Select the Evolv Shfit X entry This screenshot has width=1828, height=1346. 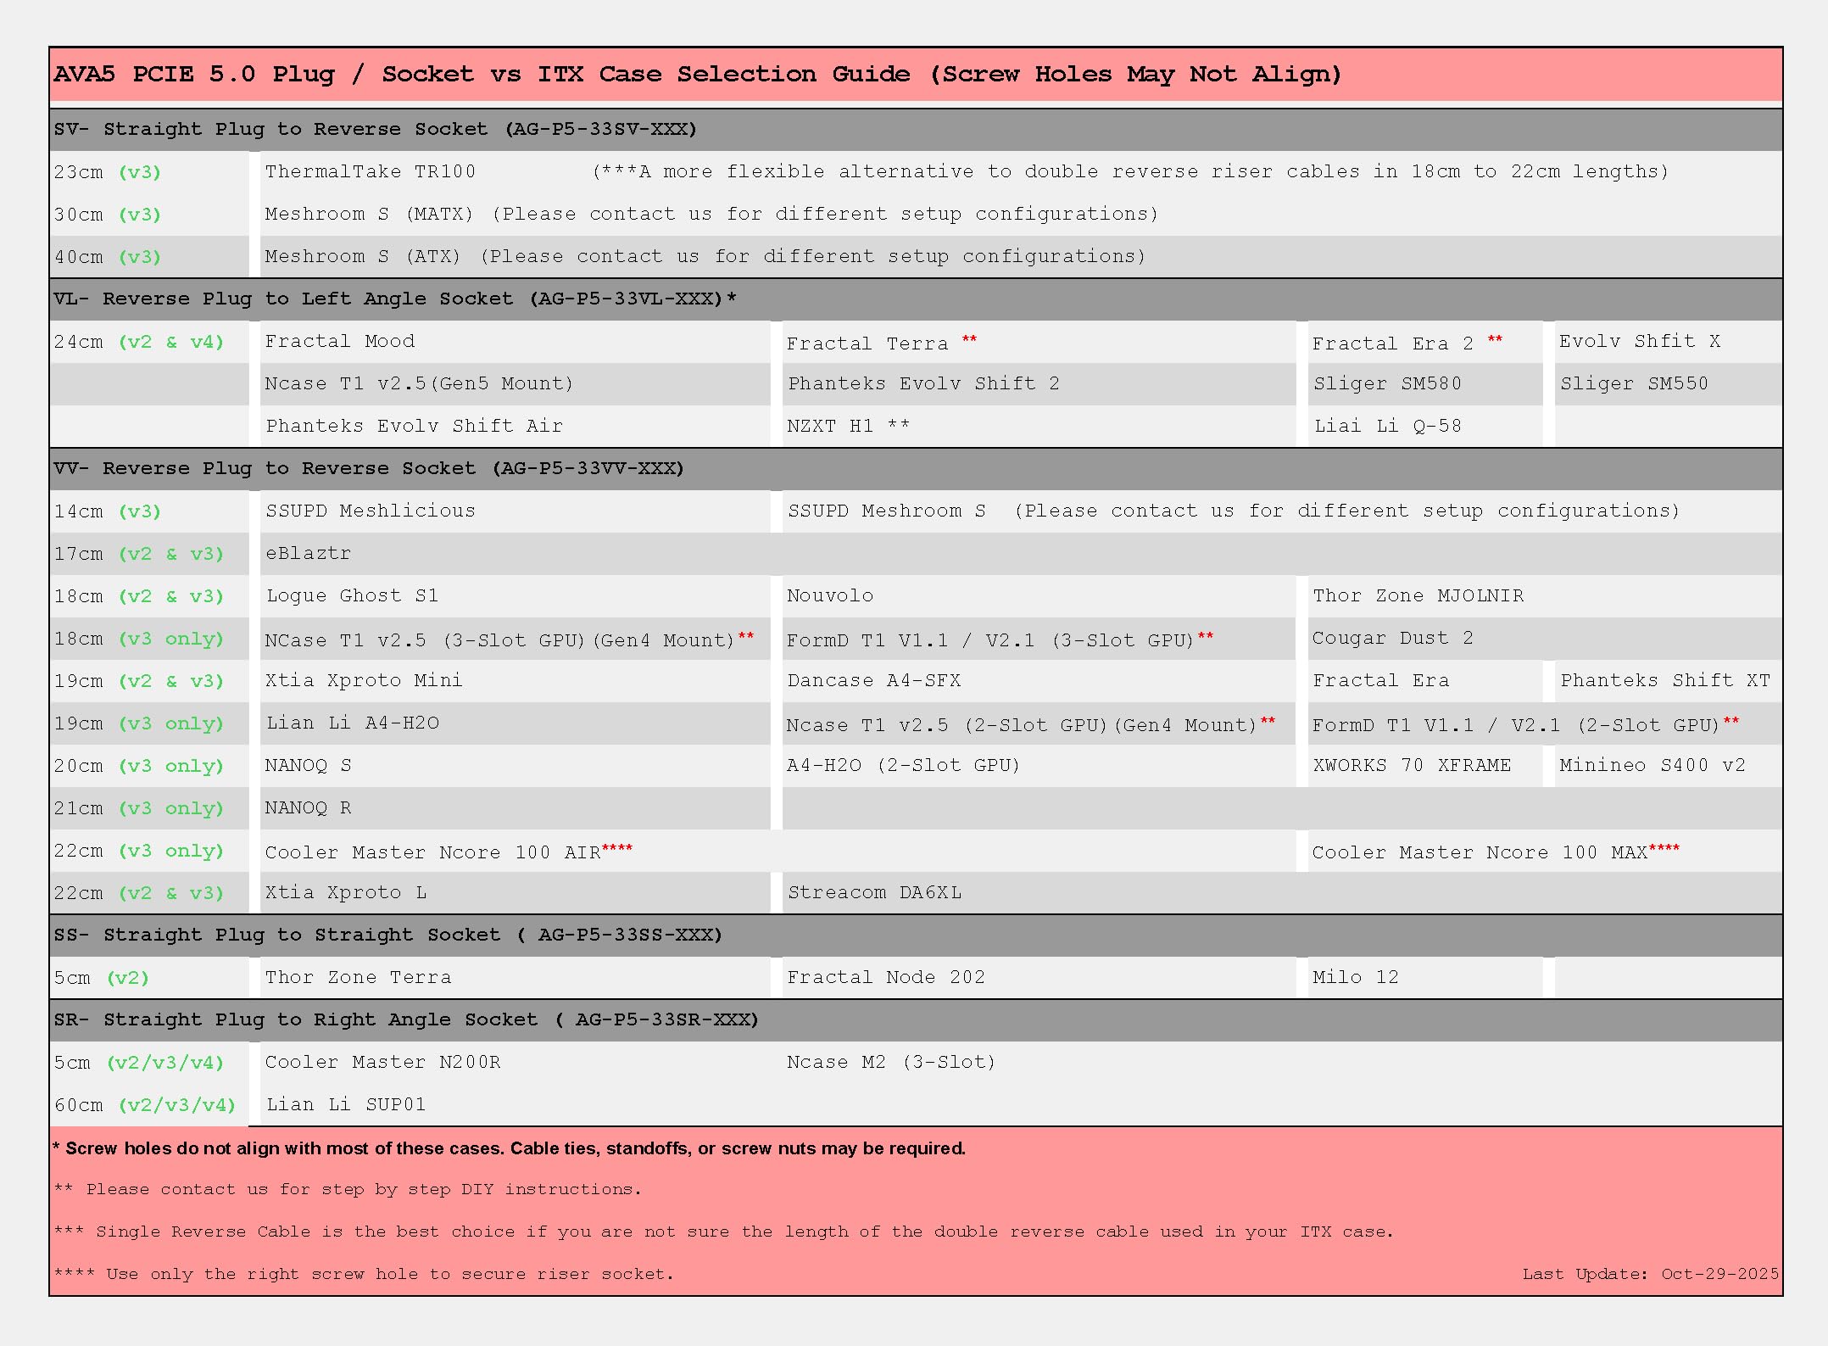pos(1639,341)
